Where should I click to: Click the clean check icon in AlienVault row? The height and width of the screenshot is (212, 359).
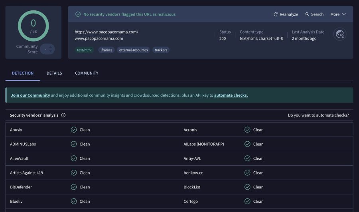pyautogui.click(x=74, y=159)
